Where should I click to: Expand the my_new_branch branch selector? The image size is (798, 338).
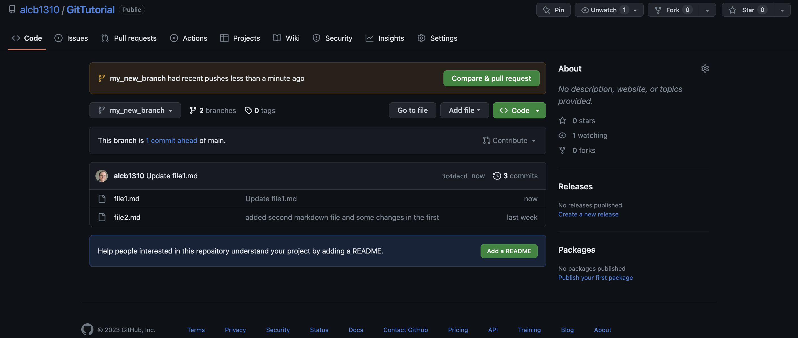click(135, 110)
